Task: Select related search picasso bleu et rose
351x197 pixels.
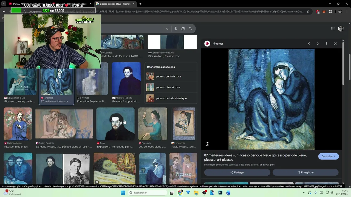Action: [171, 87]
